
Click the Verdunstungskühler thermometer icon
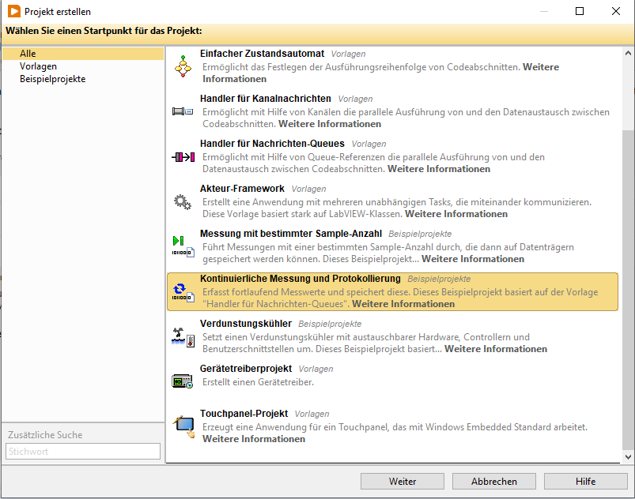183,337
